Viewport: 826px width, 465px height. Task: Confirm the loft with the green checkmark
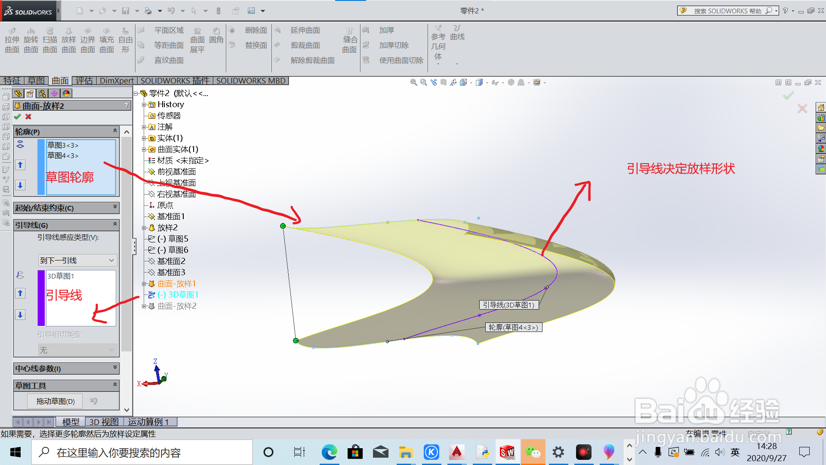pyautogui.click(x=17, y=117)
